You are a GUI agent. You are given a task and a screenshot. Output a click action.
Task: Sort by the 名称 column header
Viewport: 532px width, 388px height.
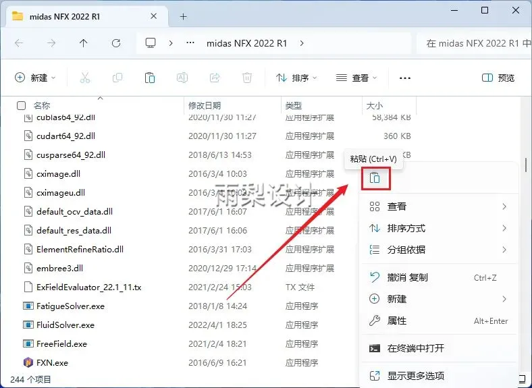tap(42, 105)
